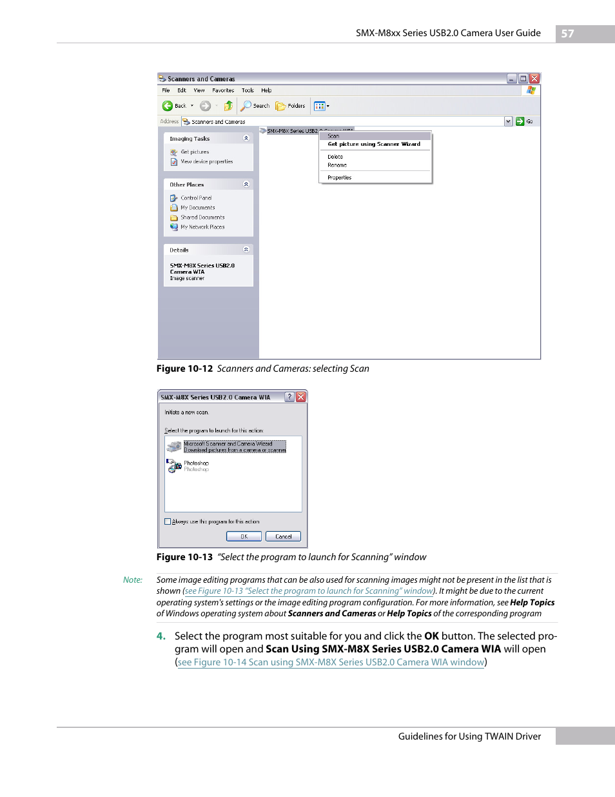This screenshot has height=797, width=615.
Task: Choose Rename from the context menu
Action: coord(375,165)
